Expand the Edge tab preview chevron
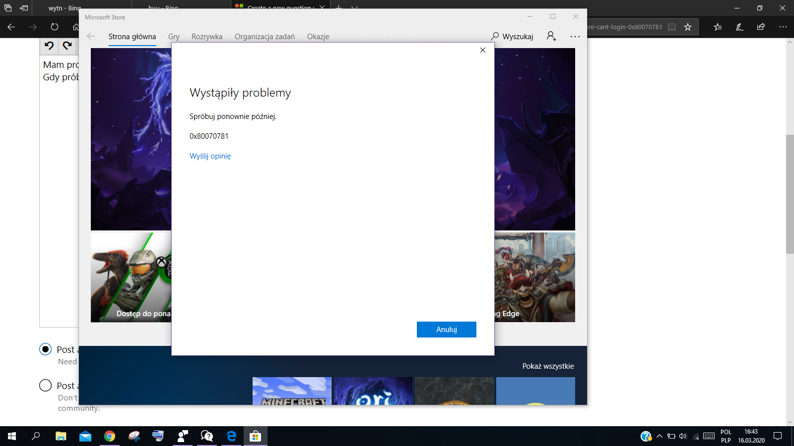 pyautogui.click(x=354, y=7)
